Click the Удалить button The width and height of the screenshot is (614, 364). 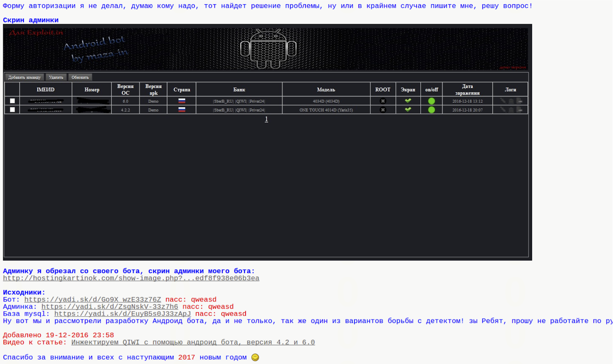(56, 77)
